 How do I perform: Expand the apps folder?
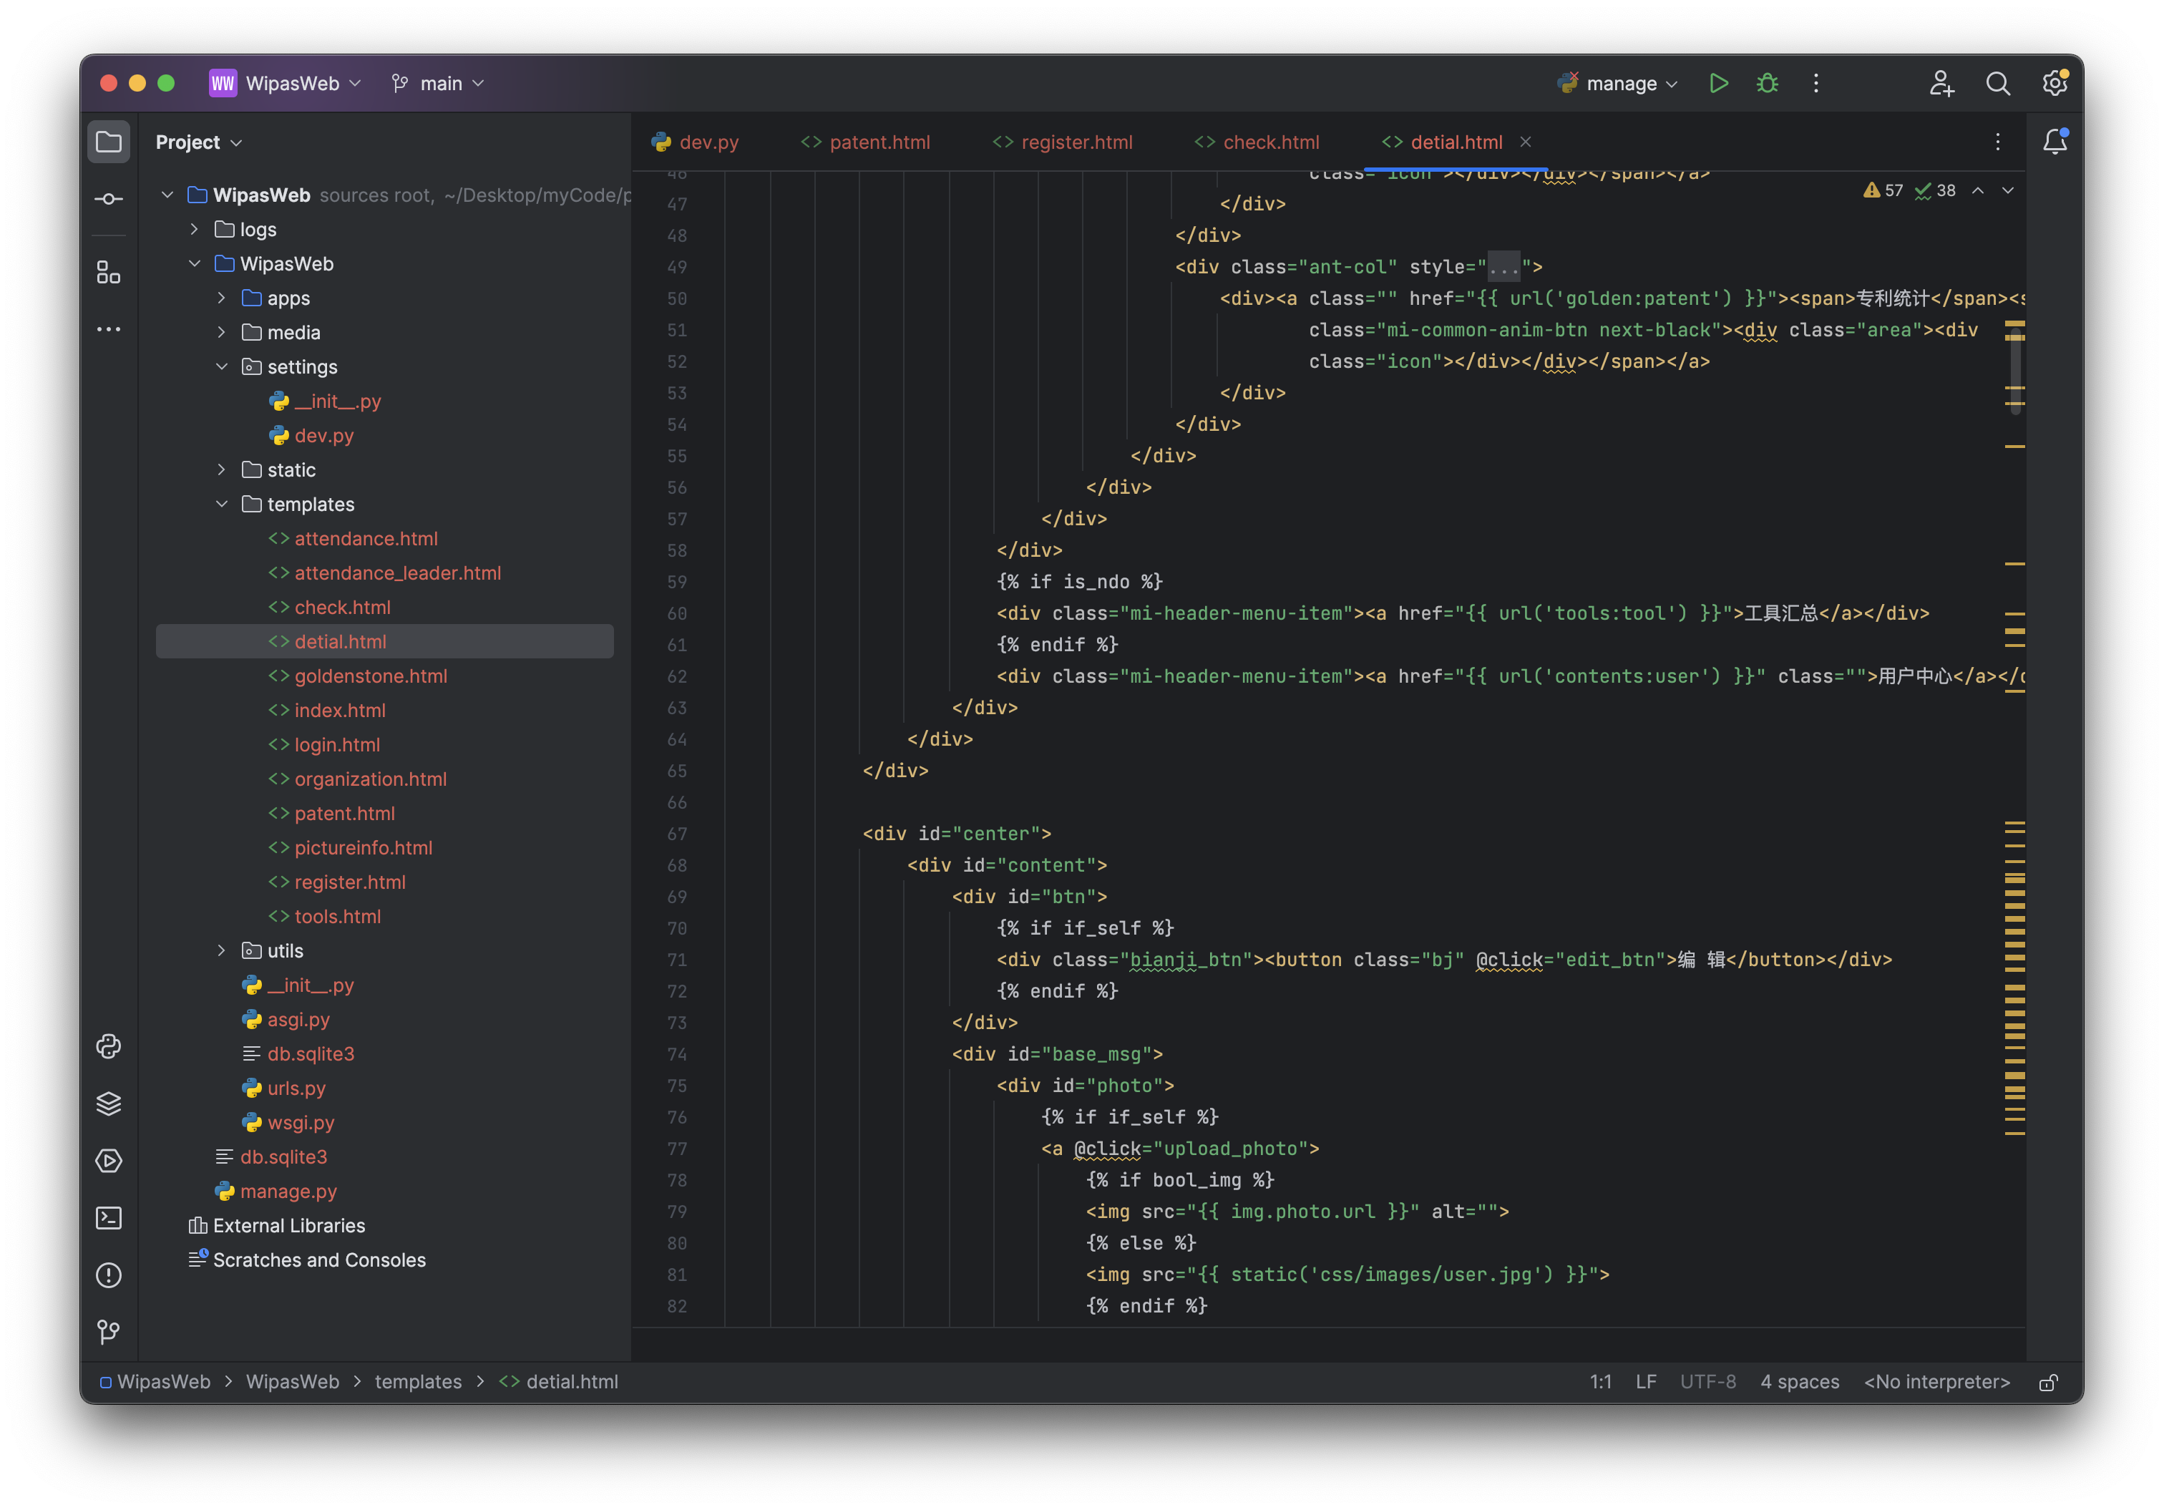click(x=222, y=298)
